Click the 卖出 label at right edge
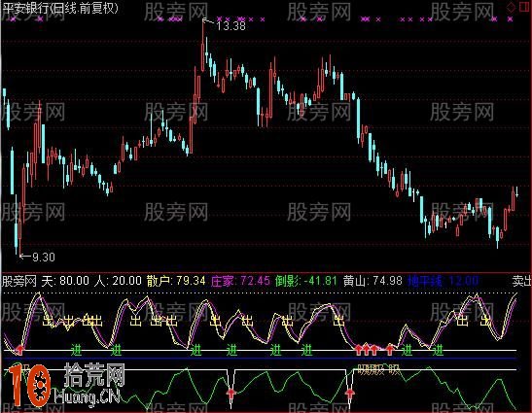This screenshot has width=532, height=413. point(521,281)
